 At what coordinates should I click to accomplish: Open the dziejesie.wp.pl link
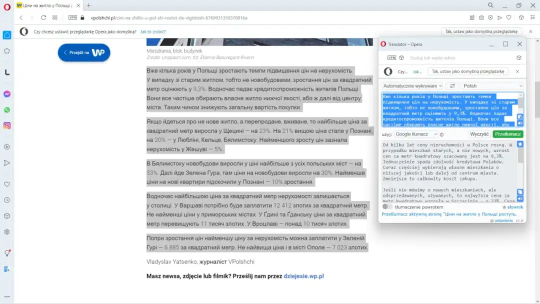pyautogui.click(x=304, y=275)
